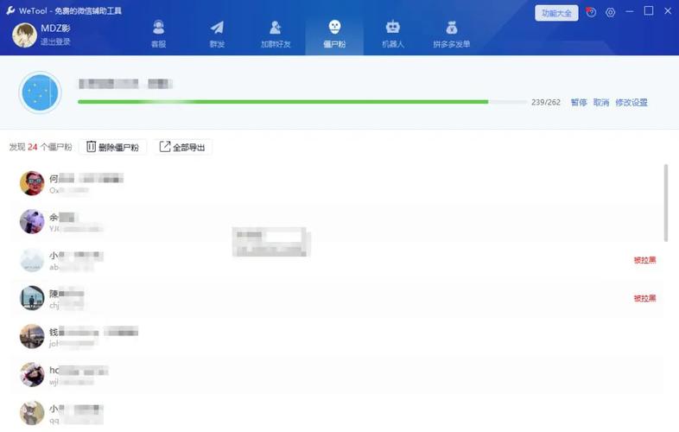Select avatar of contact starting with hc

point(32,374)
